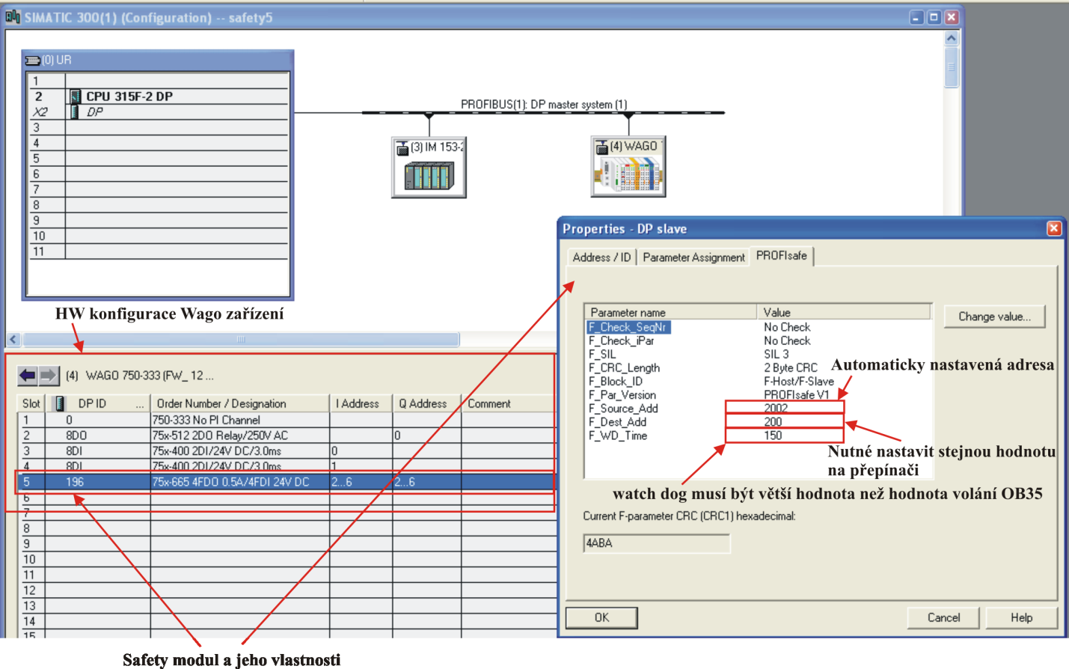Viewport: 1069px width, 669px height.
Task: Select the CPU 315F-2 DP rack row
Action: (x=159, y=97)
